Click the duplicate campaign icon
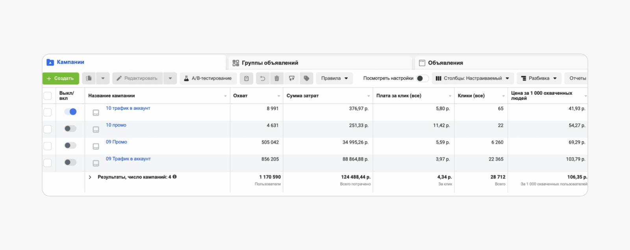Viewport: 630px width, 250px height. (x=89, y=78)
